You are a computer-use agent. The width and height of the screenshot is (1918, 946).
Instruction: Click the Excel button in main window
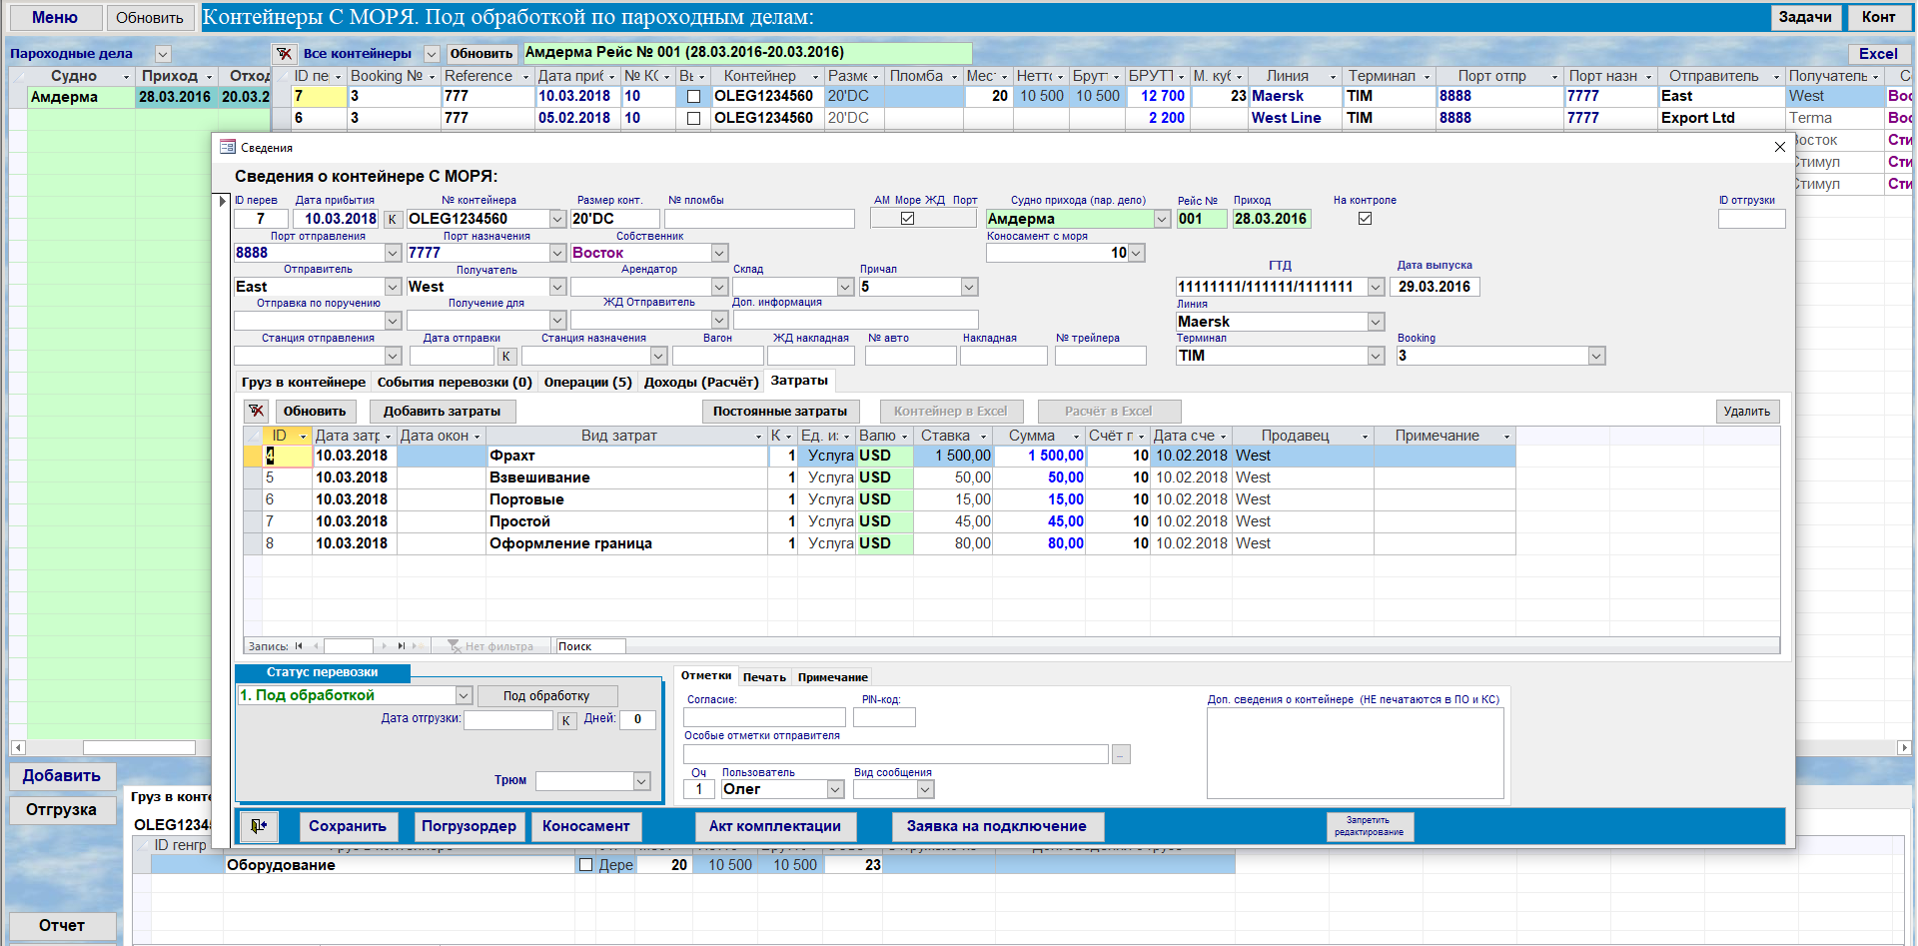pyautogui.click(x=1878, y=54)
